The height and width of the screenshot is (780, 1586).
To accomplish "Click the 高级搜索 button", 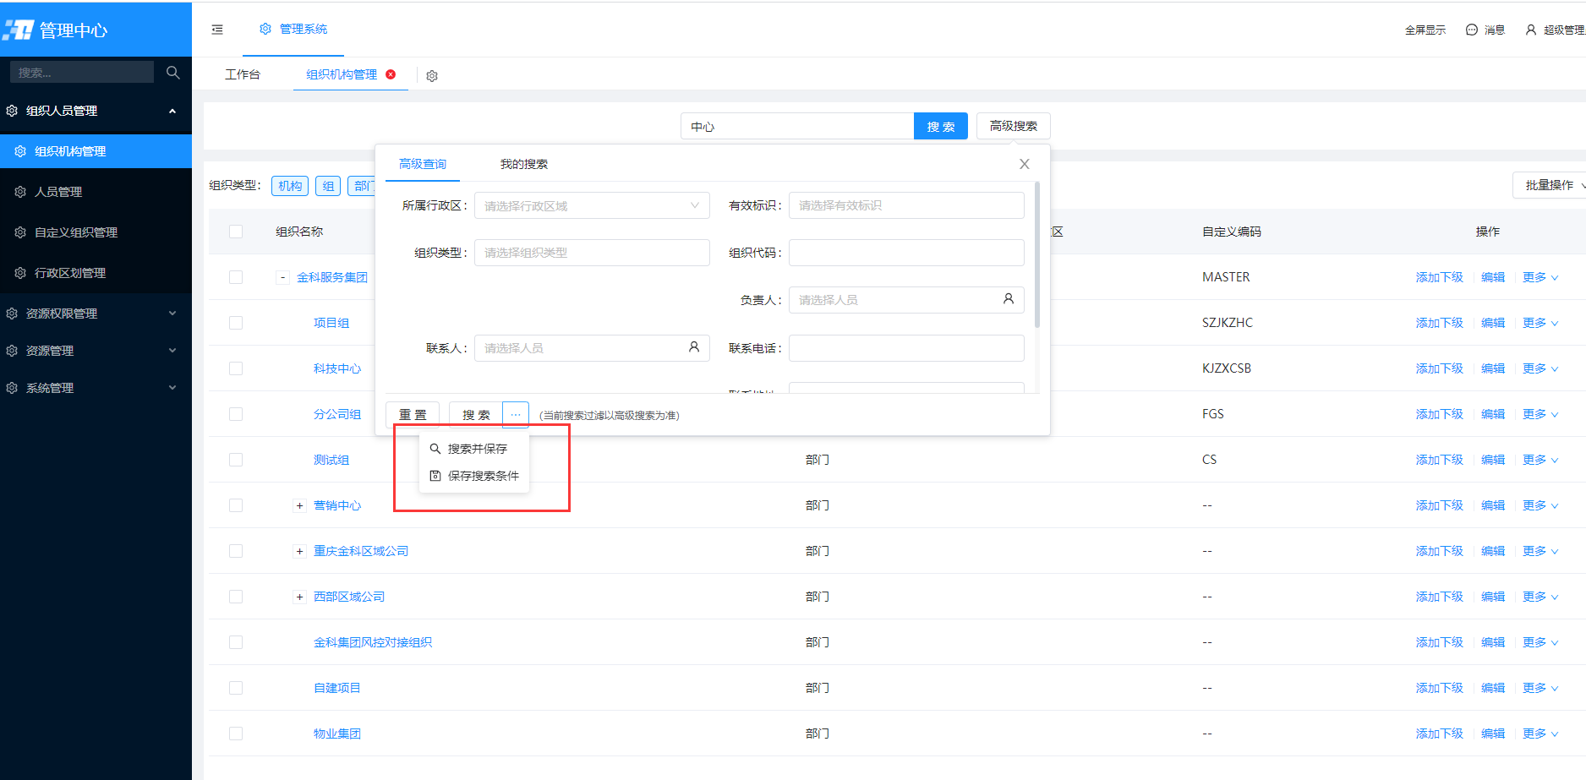I will point(1014,126).
